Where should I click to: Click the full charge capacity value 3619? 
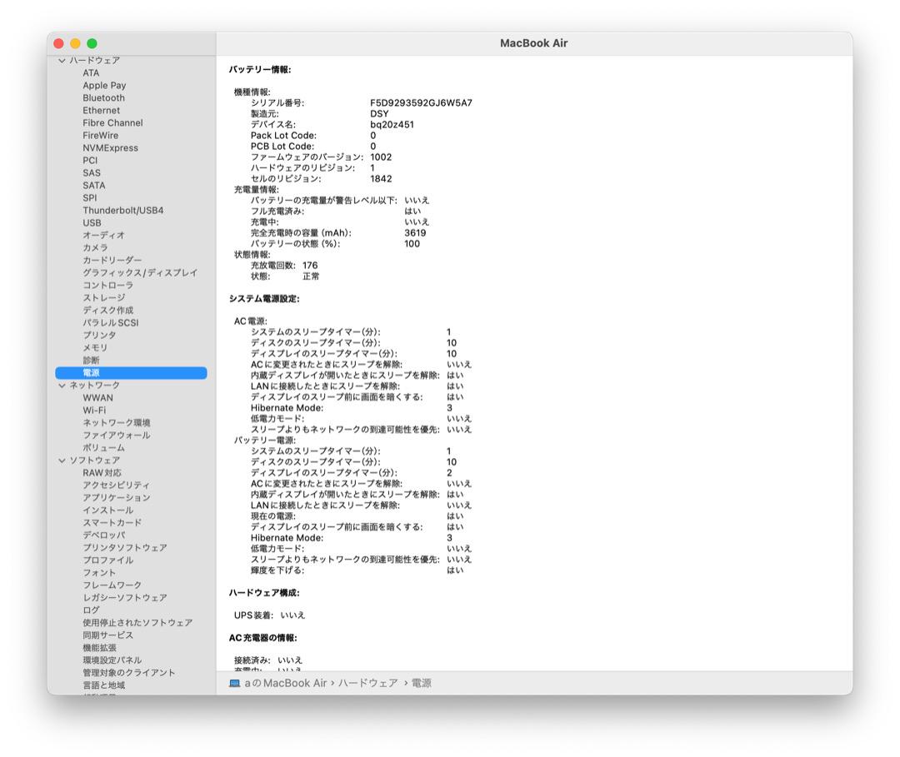415,233
